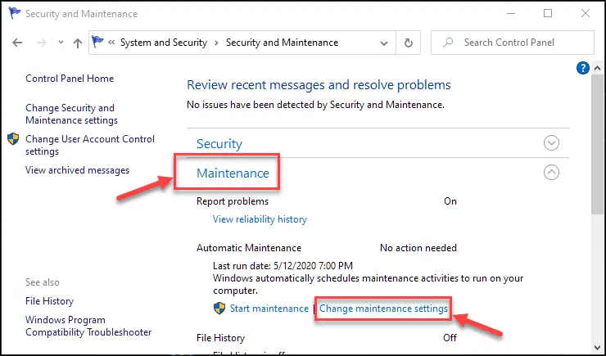Minimize the Security and Maintenance window

point(511,14)
